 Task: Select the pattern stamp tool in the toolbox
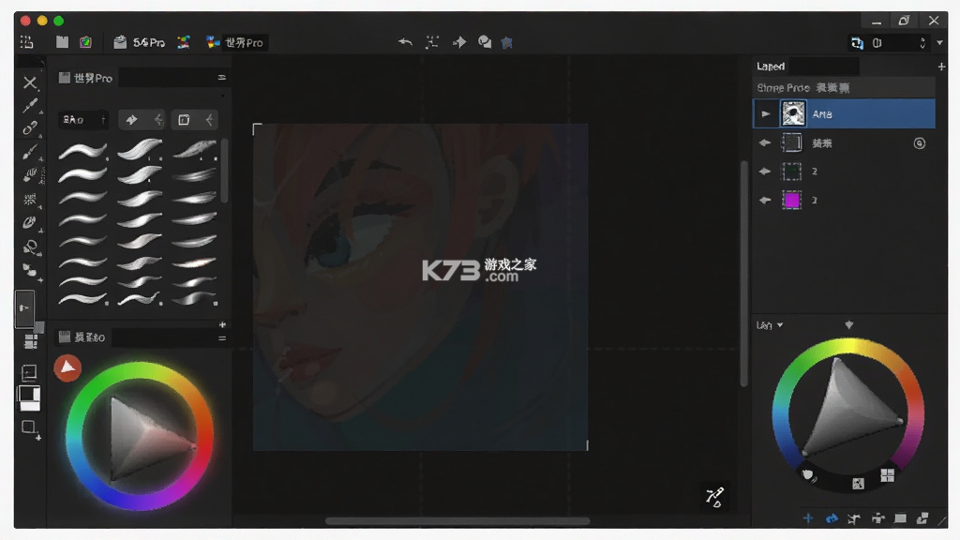[x=29, y=200]
